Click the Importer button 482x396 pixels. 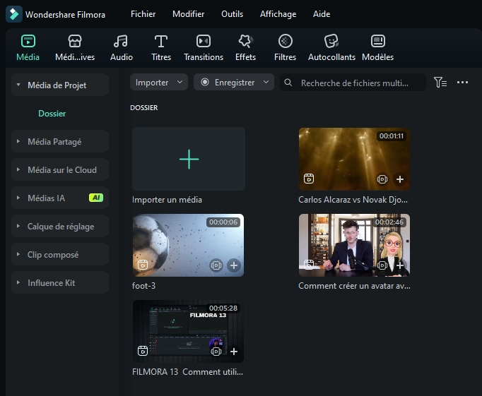point(152,83)
